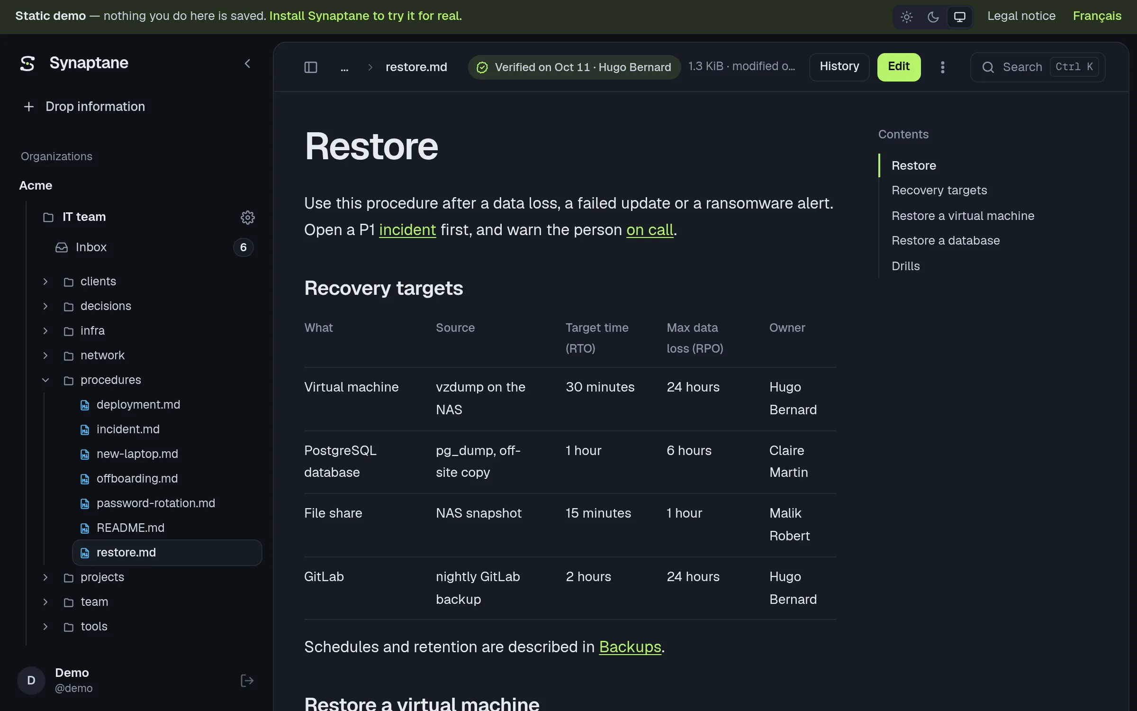The height and width of the screenshot is (711, 1137).
Task: Click Install Synaptane to try it link
Action: pyautogui.click(x=365, y=16)
